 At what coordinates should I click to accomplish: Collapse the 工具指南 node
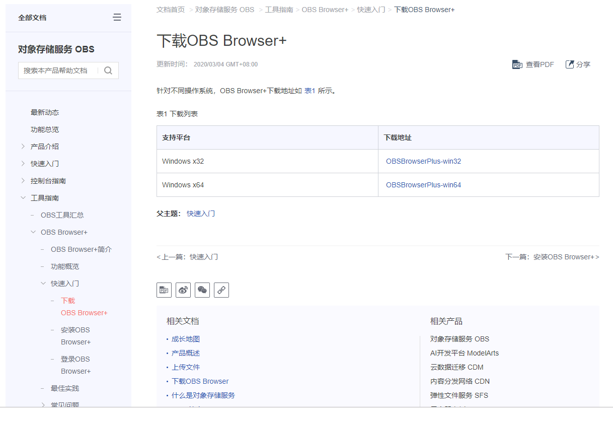pyautogui.click(x=23, y=198)
